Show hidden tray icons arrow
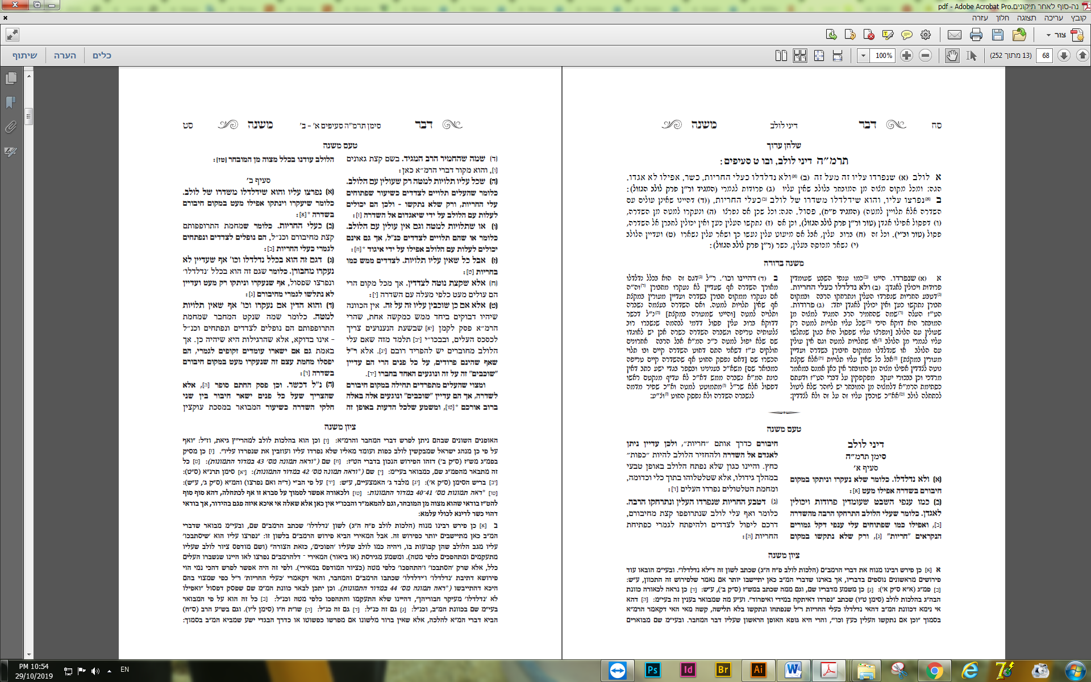 click(x=109, y=671)
